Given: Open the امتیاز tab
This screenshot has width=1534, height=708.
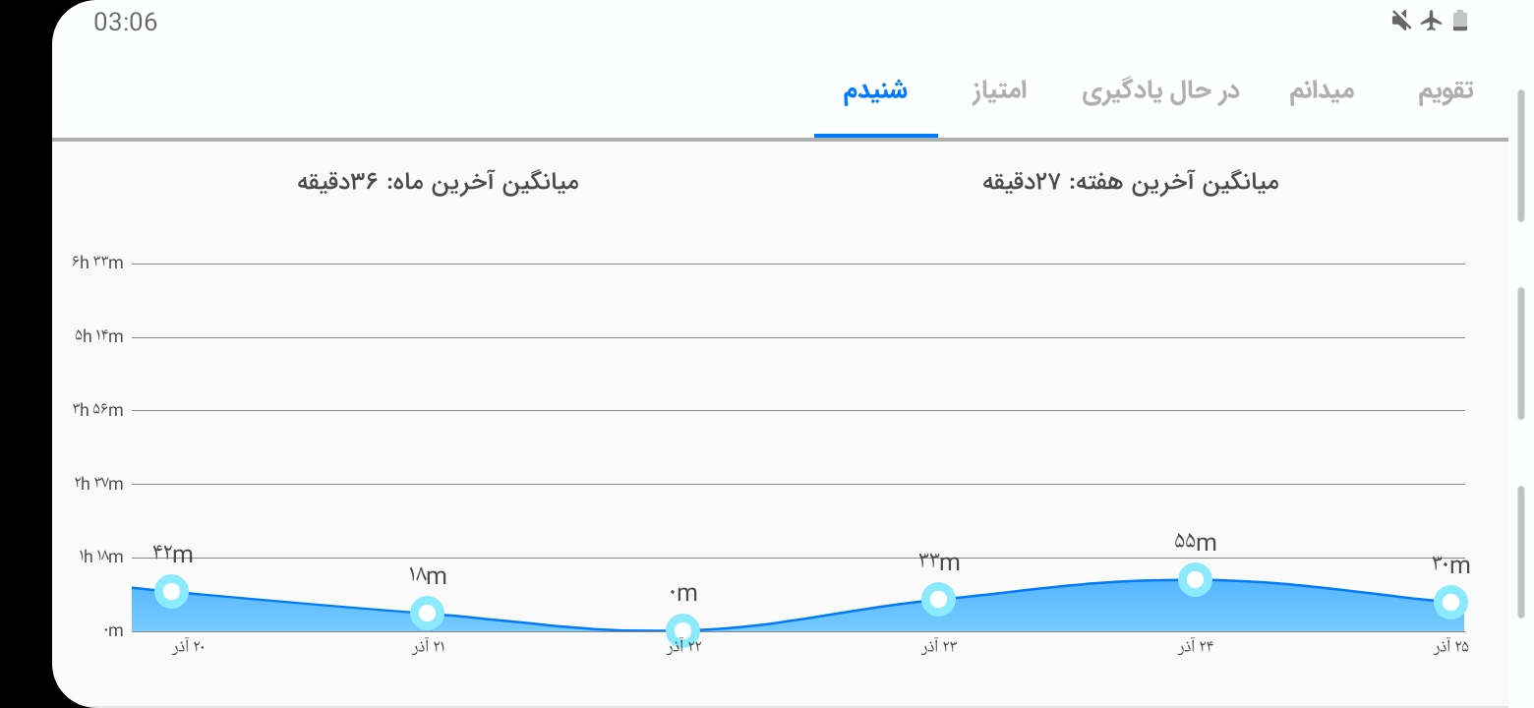Looking at the screenshot, I should tap(999, 90).
